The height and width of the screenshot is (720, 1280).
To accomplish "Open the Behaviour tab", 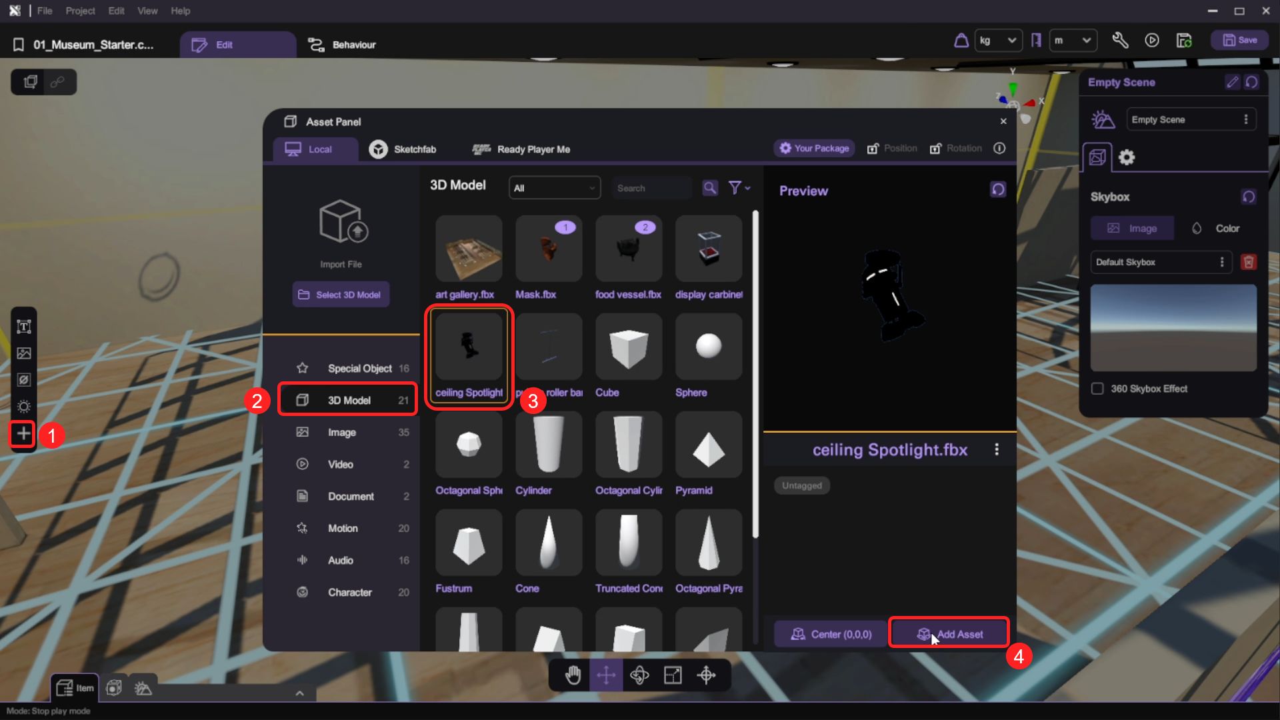I will 342,45.
